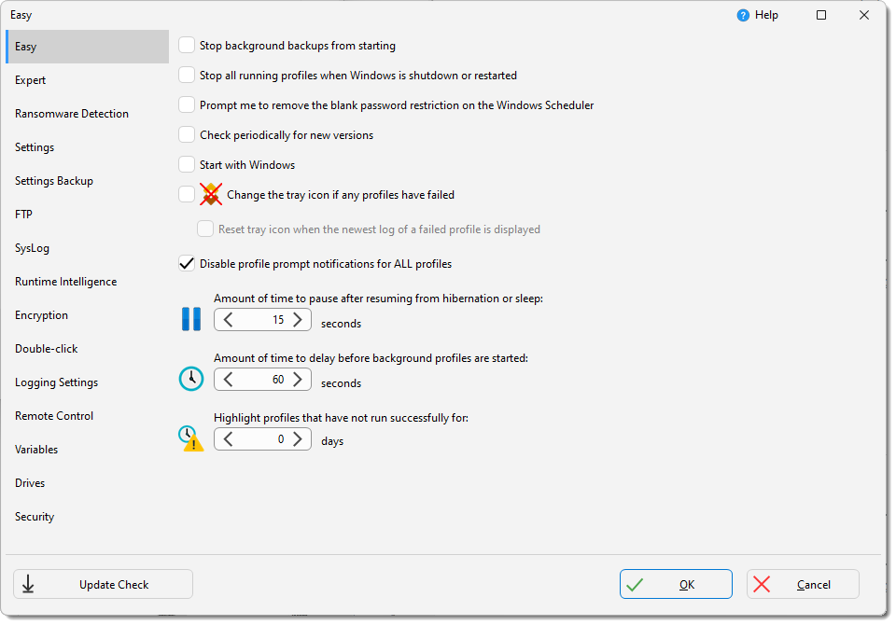The image size is (896, 625).
Task: Open the Ransomware Detection section
Action: [x=72, y=113]
